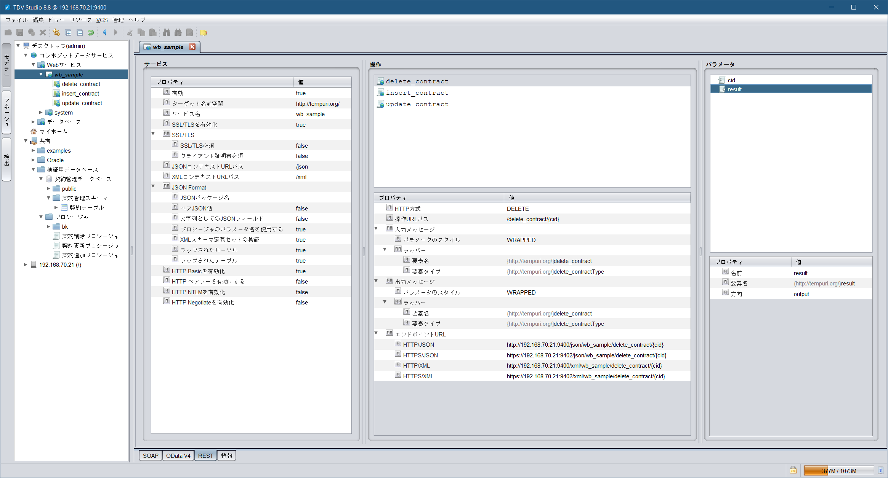Click the gray forward arrow icon
The height and width of the screenshot is (478, 888).
[x=116, y=33]
